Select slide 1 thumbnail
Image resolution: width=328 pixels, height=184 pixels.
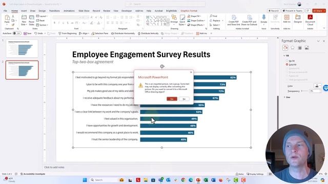pyautogui.click(x=22, y=49)
